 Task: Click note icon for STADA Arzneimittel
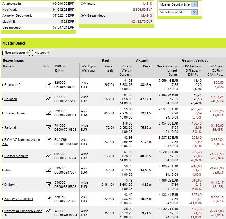point(49,199)
